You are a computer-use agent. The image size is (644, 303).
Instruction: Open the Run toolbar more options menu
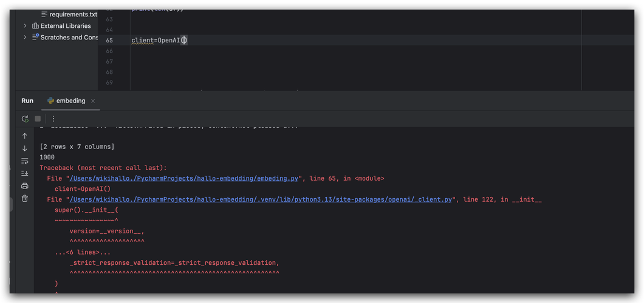53,119
